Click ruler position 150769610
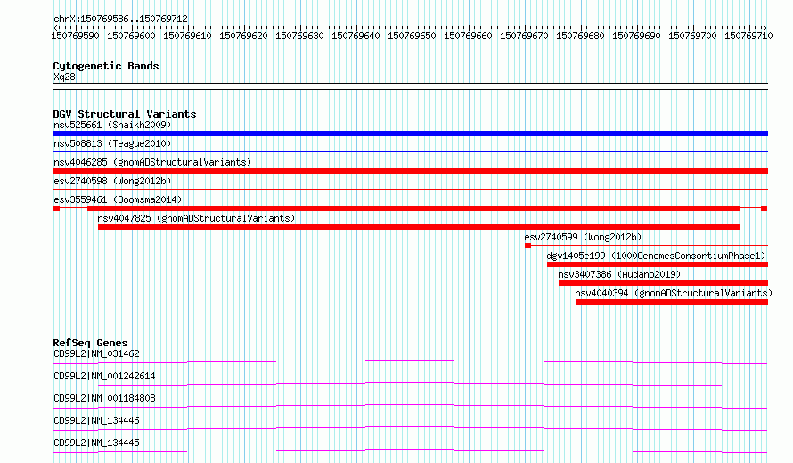 pyautogui.click(x=188, y=36)
